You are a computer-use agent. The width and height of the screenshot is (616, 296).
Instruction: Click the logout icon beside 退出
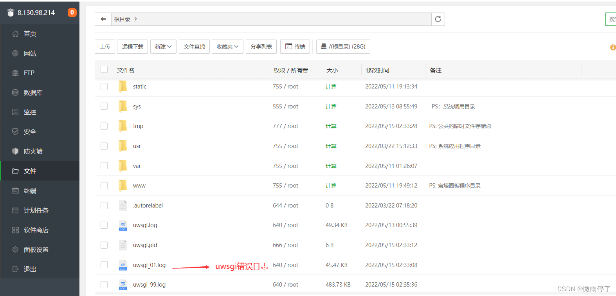(x=15, y=269)
